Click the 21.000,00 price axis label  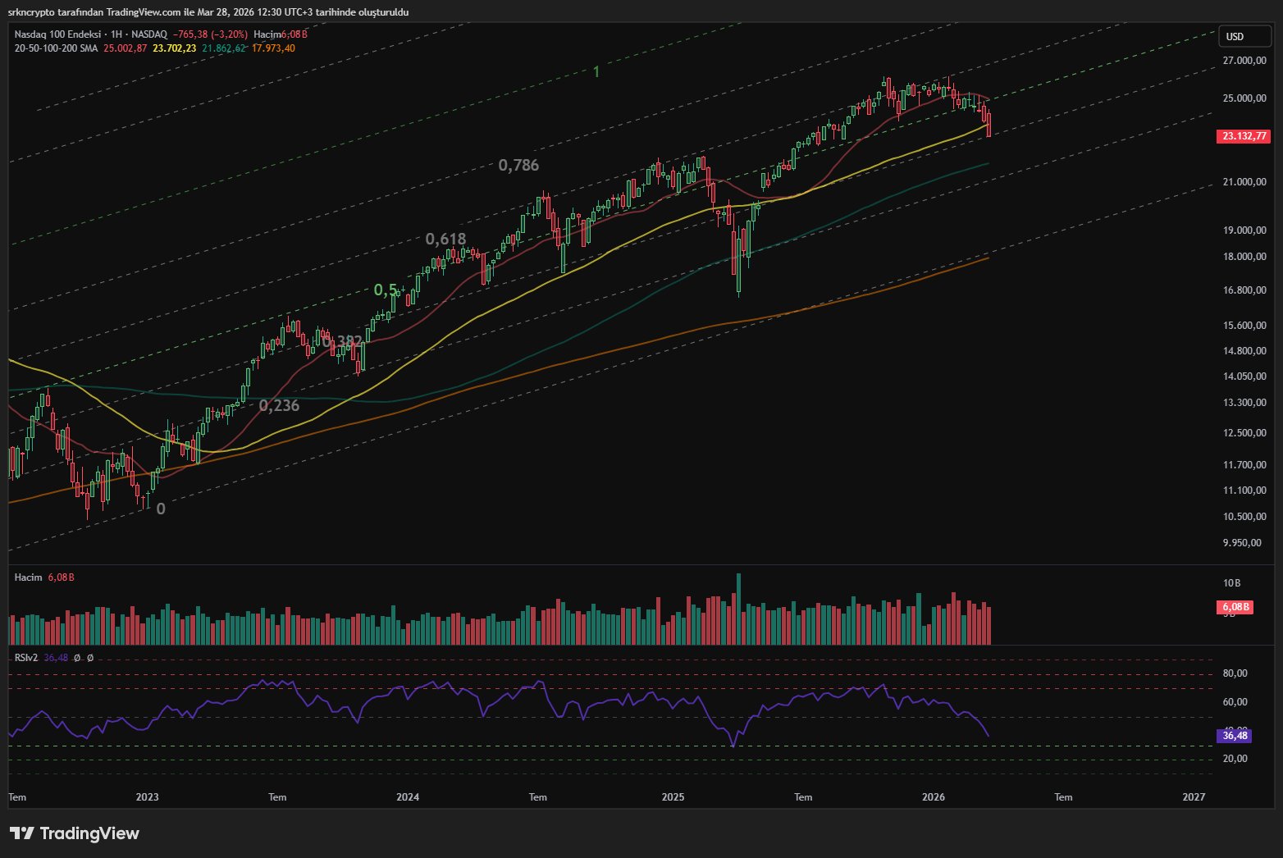1244,182
